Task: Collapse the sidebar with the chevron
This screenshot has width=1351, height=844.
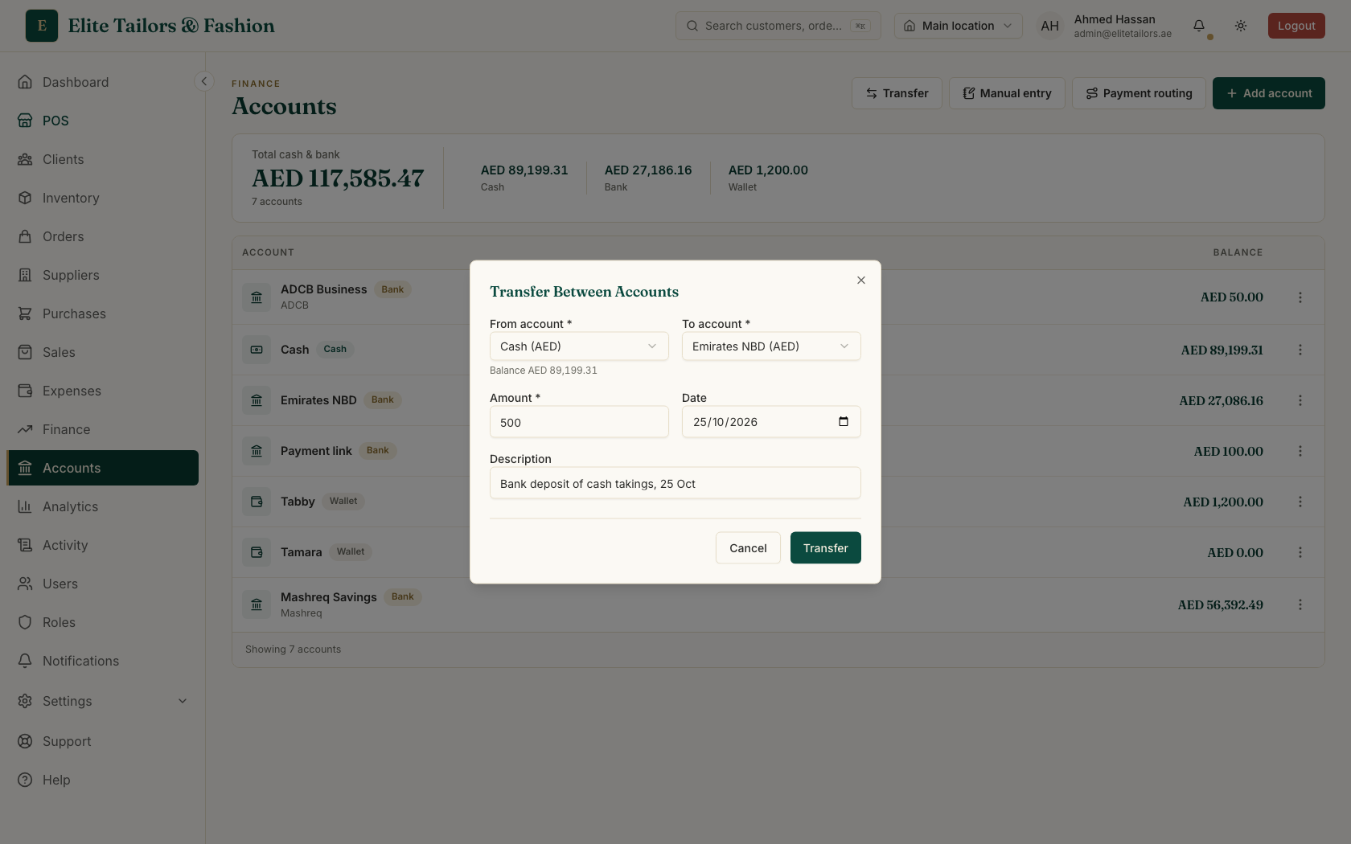Action: pyautogui.click(x=204, y=81)
